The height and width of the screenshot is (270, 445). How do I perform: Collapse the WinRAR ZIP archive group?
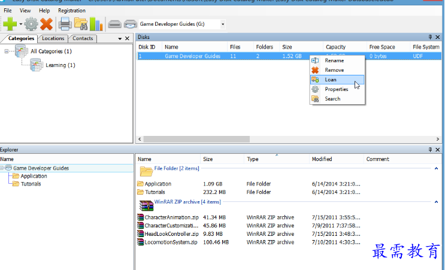436,202
